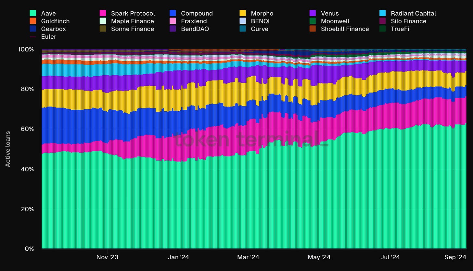Screen dimensions: 473x271
Task: Click the May '24 x-axis label
Action: click(319, 257)
